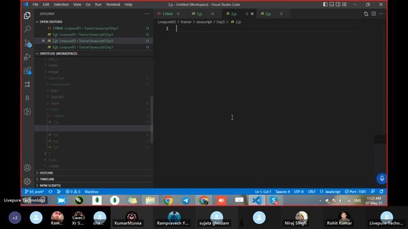The image size is (408, 229).
Task: Open the Accounts icon in activity bar
Action: pyautogui.click(x=27, y=168)
